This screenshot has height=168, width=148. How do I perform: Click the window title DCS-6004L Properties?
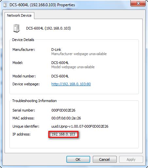coord(42,5)
